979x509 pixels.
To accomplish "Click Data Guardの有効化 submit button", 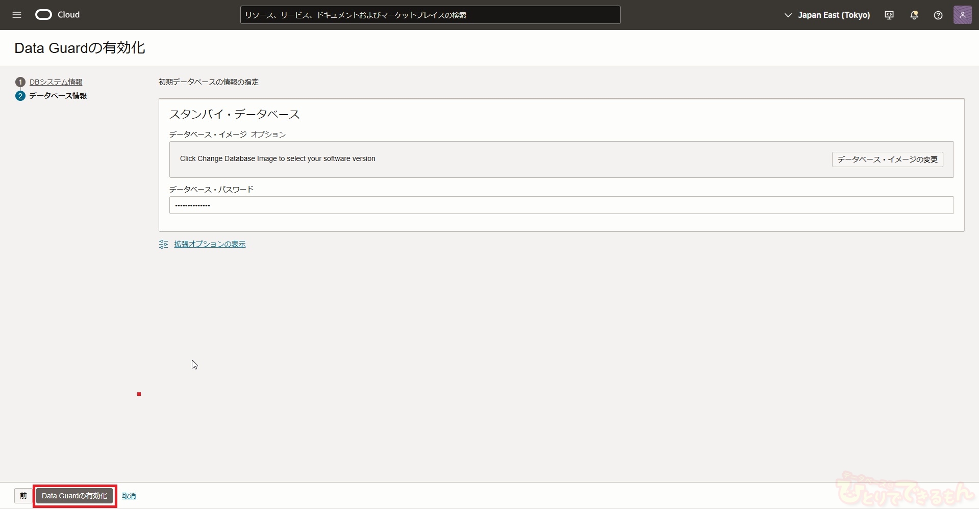I will (74, 496).
